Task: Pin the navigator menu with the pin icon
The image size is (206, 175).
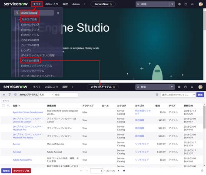Action: (58, 13)
